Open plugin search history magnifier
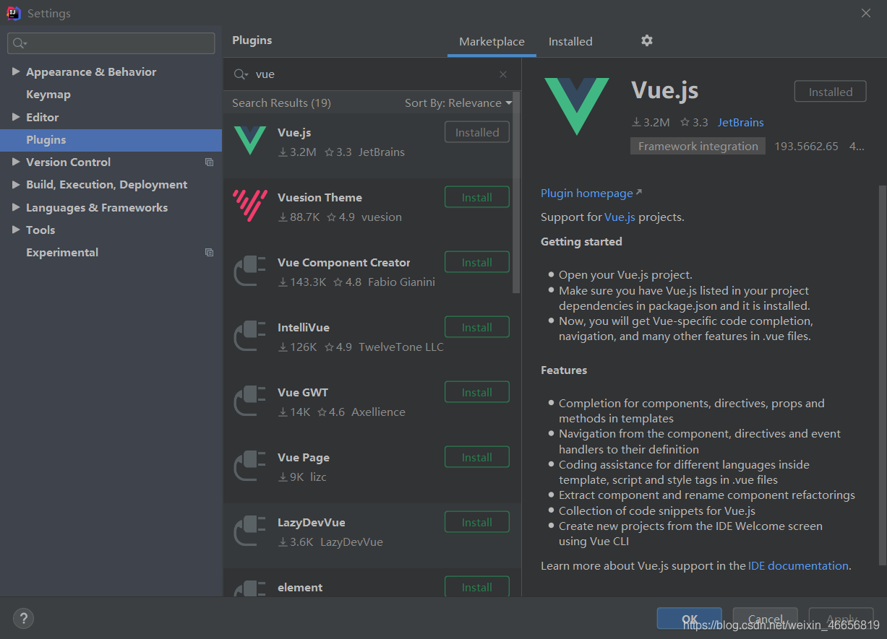 241,74
